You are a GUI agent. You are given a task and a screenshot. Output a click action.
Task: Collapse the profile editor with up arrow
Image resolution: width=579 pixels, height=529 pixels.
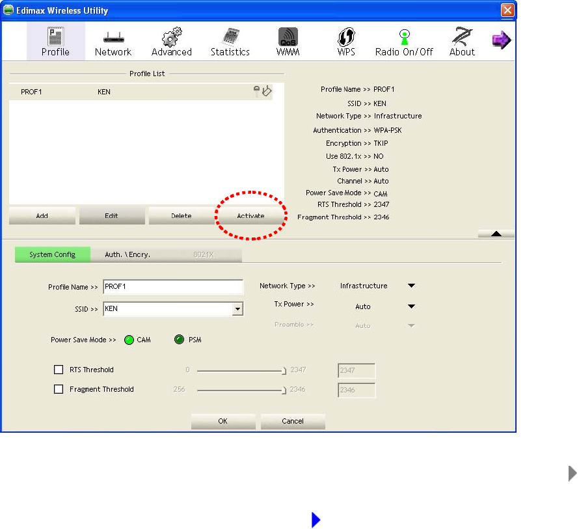(496, 234)
